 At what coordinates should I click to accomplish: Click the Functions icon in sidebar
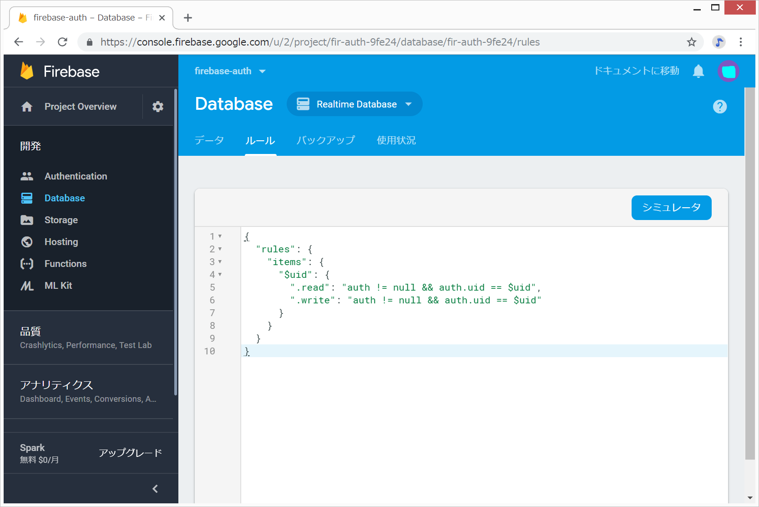coord(27,264)
